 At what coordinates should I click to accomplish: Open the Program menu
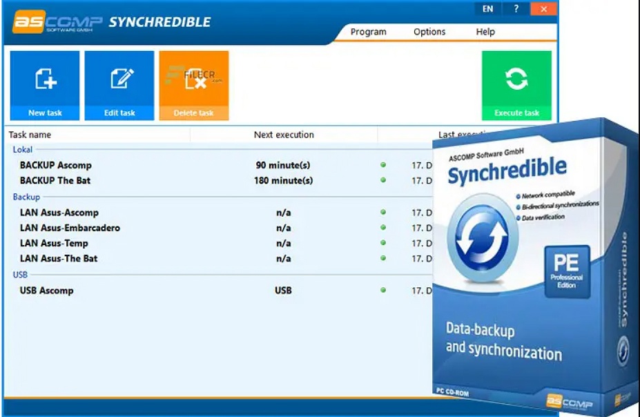(x=368, y=32)
